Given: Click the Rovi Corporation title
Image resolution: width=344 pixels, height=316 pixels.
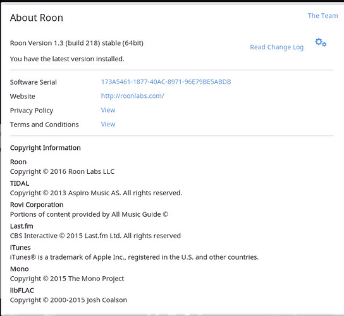Looking at the screenshot, I should (37, 205).
